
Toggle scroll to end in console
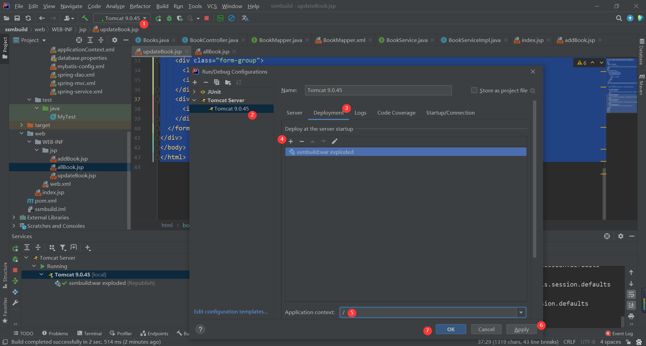coord(631,305)
